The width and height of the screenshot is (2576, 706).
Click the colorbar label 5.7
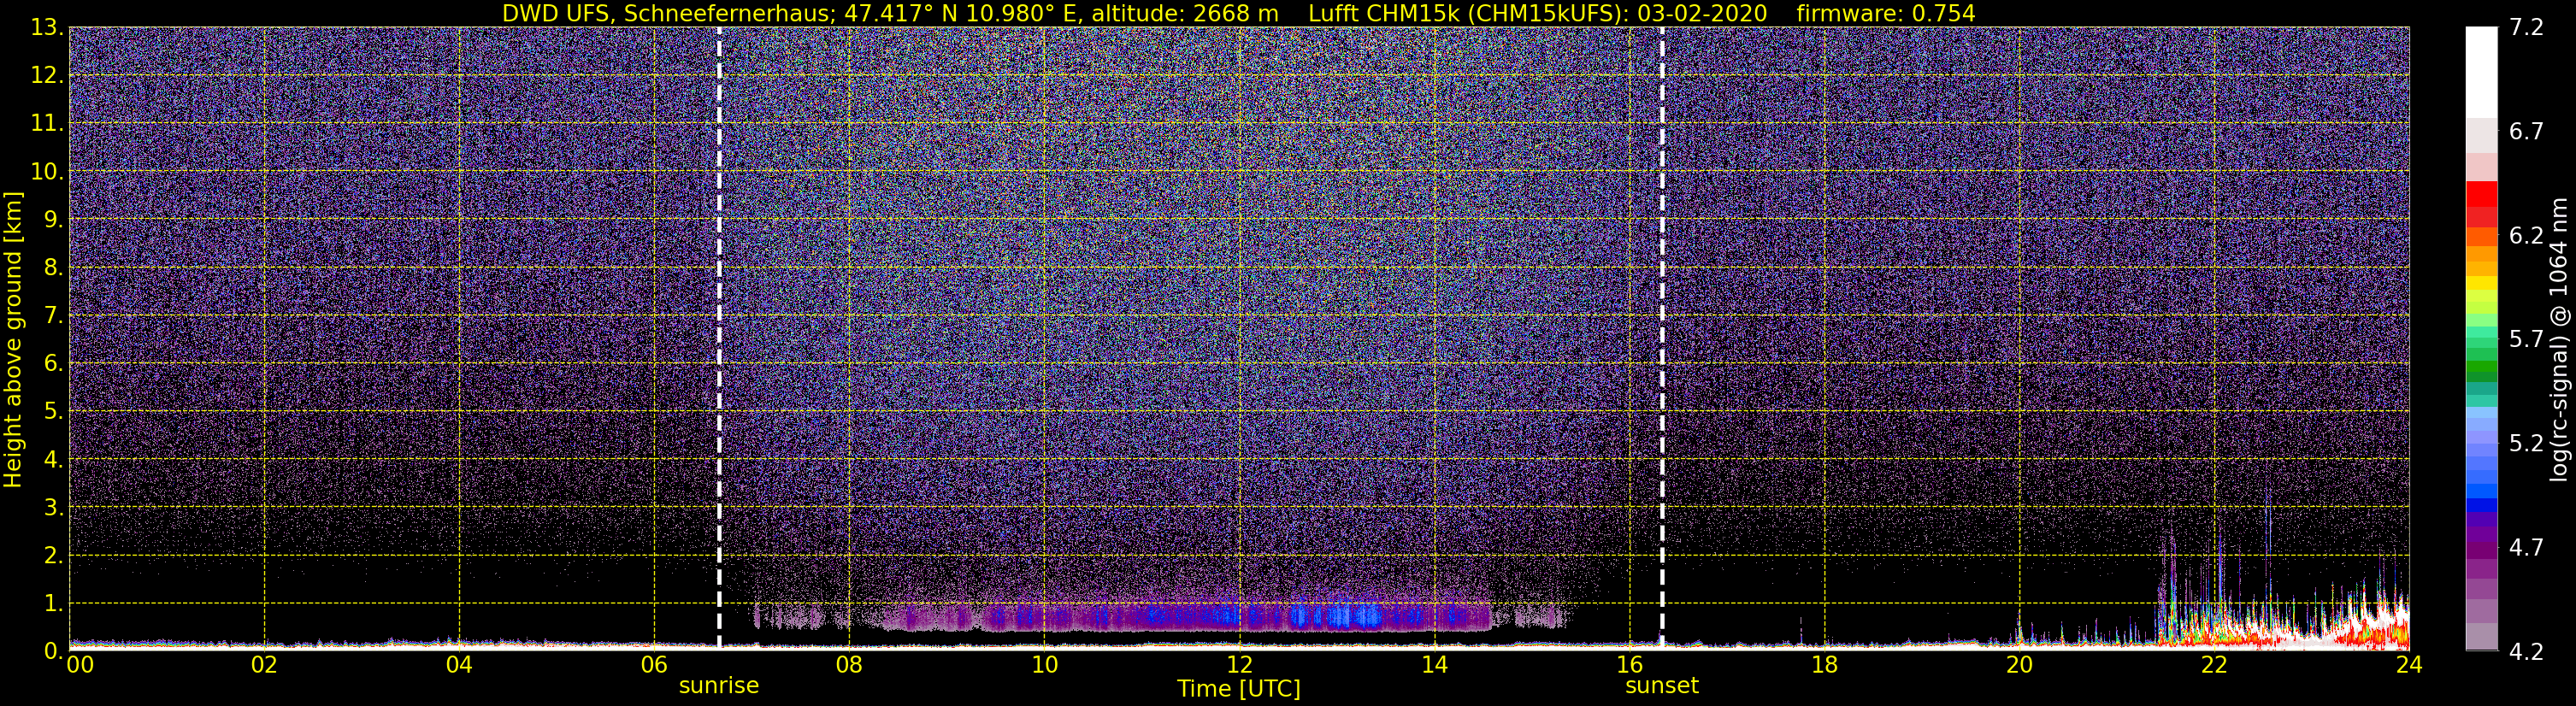click(2526, 340)
